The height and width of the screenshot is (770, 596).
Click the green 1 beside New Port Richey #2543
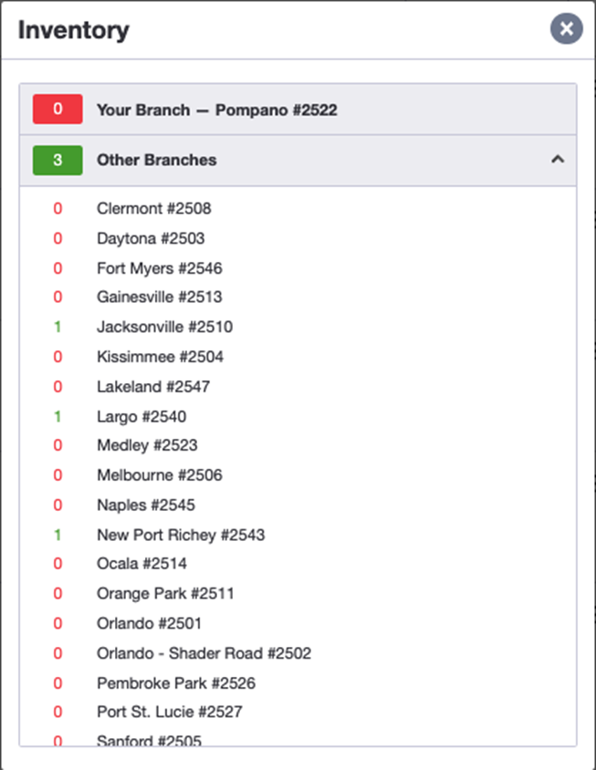click(x=57, y=535)
